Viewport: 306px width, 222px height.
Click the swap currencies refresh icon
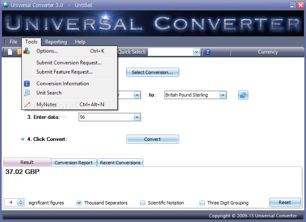243,95
